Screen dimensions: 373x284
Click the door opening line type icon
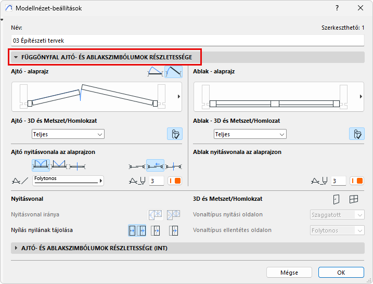tap(20, 181)
